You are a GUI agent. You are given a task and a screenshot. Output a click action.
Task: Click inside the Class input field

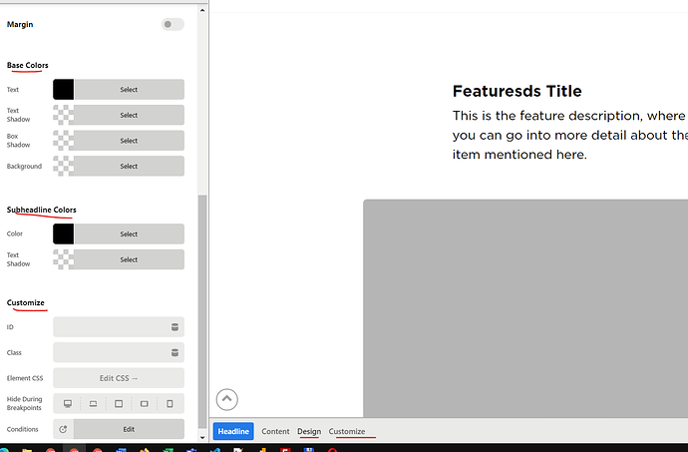tap(110, 352)
